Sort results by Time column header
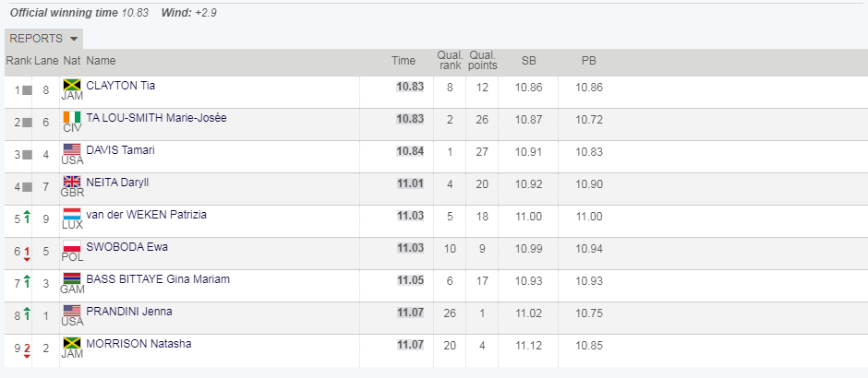 pos(404,61)
